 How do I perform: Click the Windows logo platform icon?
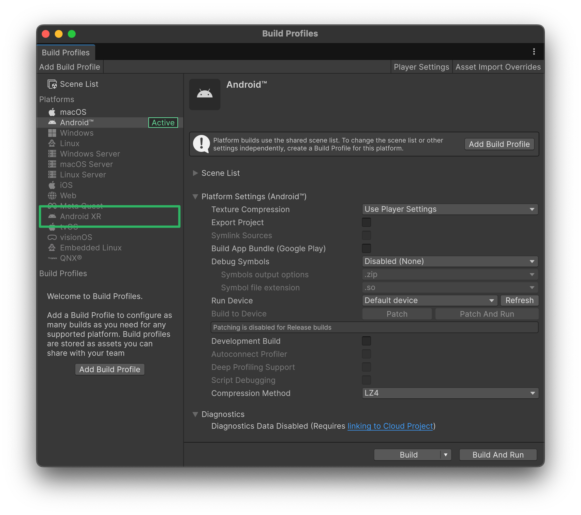[x=52, y=133]
